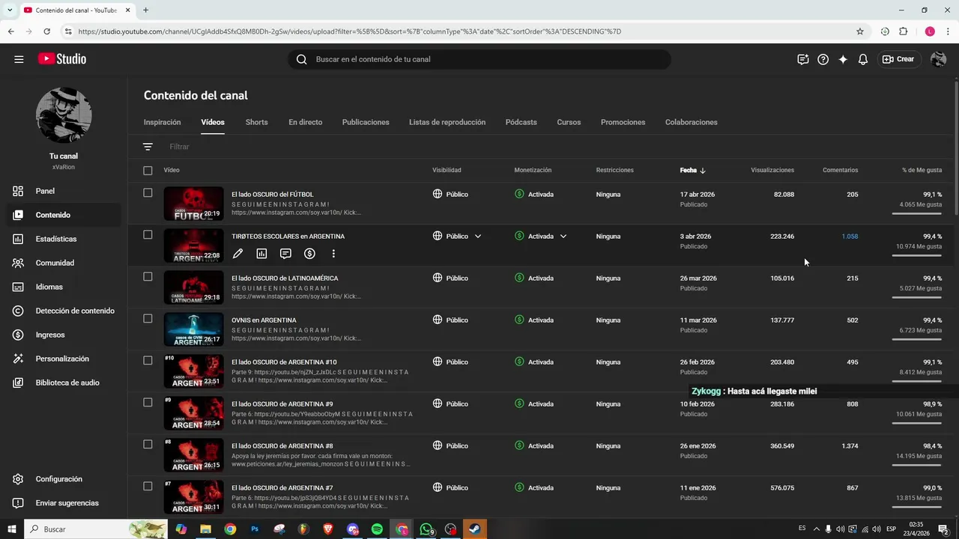Select the OVNIS en ARGENTINA row checkbox
Image resolution: width=959 pixels, height=539 pixels.
(148, 319)
